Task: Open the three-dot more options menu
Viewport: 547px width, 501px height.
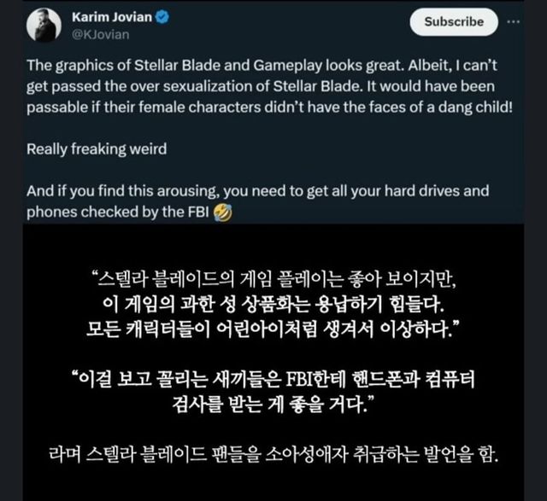Action: pos(513,21)
